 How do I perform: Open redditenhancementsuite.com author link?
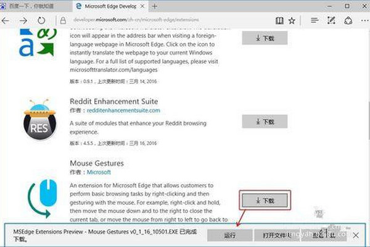pos(123,111)
